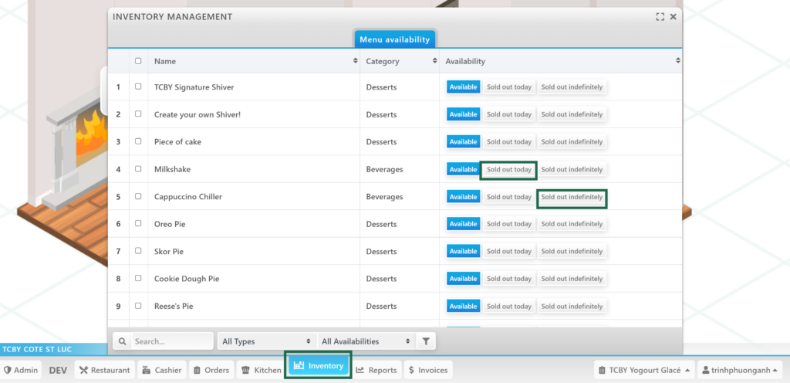Click the filter funnel icon
The width and height of the screenshot is (790, 383).
click(426, 341)
